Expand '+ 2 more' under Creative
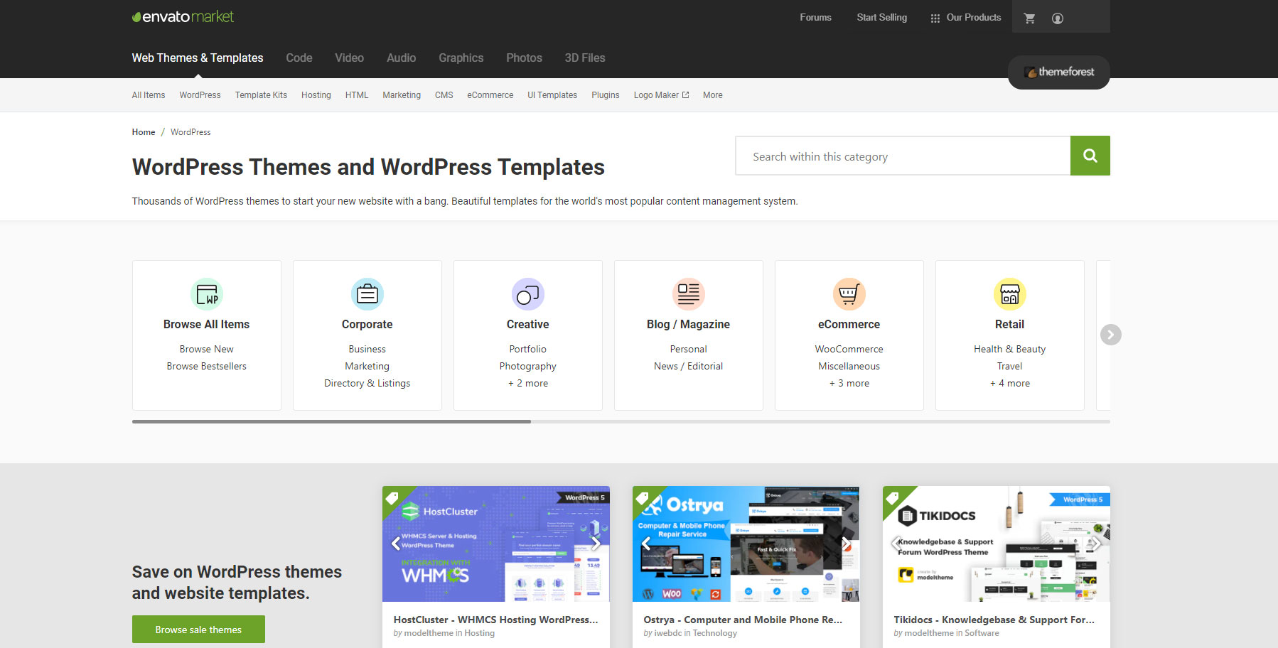 click(x=527, y=383)
